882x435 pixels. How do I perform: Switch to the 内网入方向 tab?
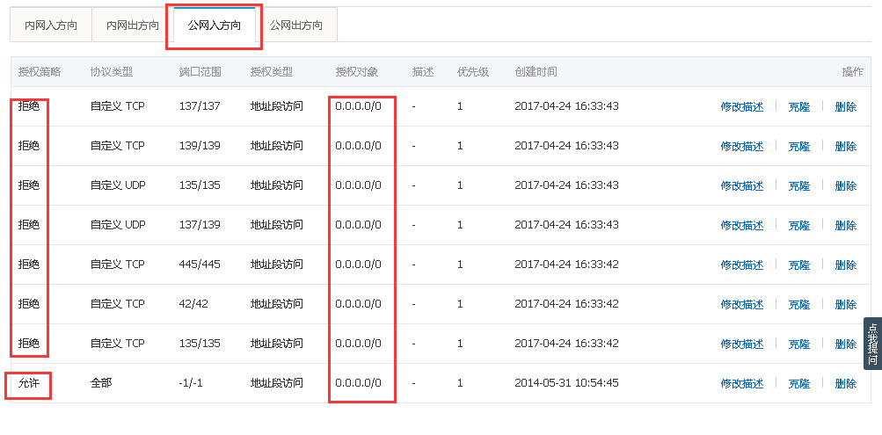pos(51,25)
